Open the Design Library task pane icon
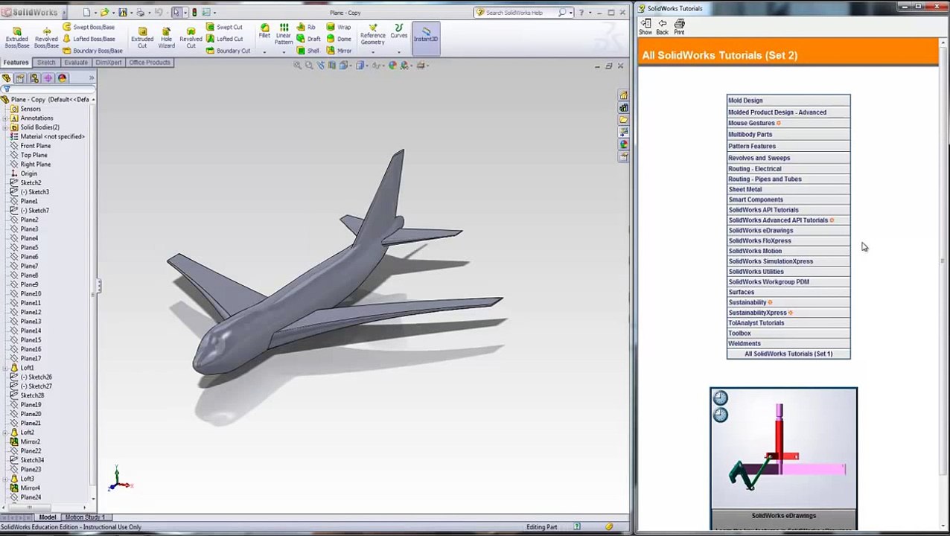Viewport: 950px width, 536px height. coord(624,108)
